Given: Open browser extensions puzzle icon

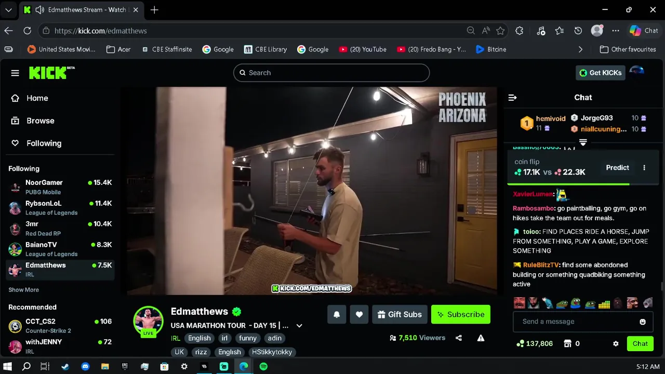Looking at the screenshot, I should [x=519, y=31].
